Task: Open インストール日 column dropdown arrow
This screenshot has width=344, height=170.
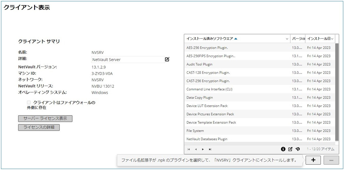Action: [x=332, y=39]
